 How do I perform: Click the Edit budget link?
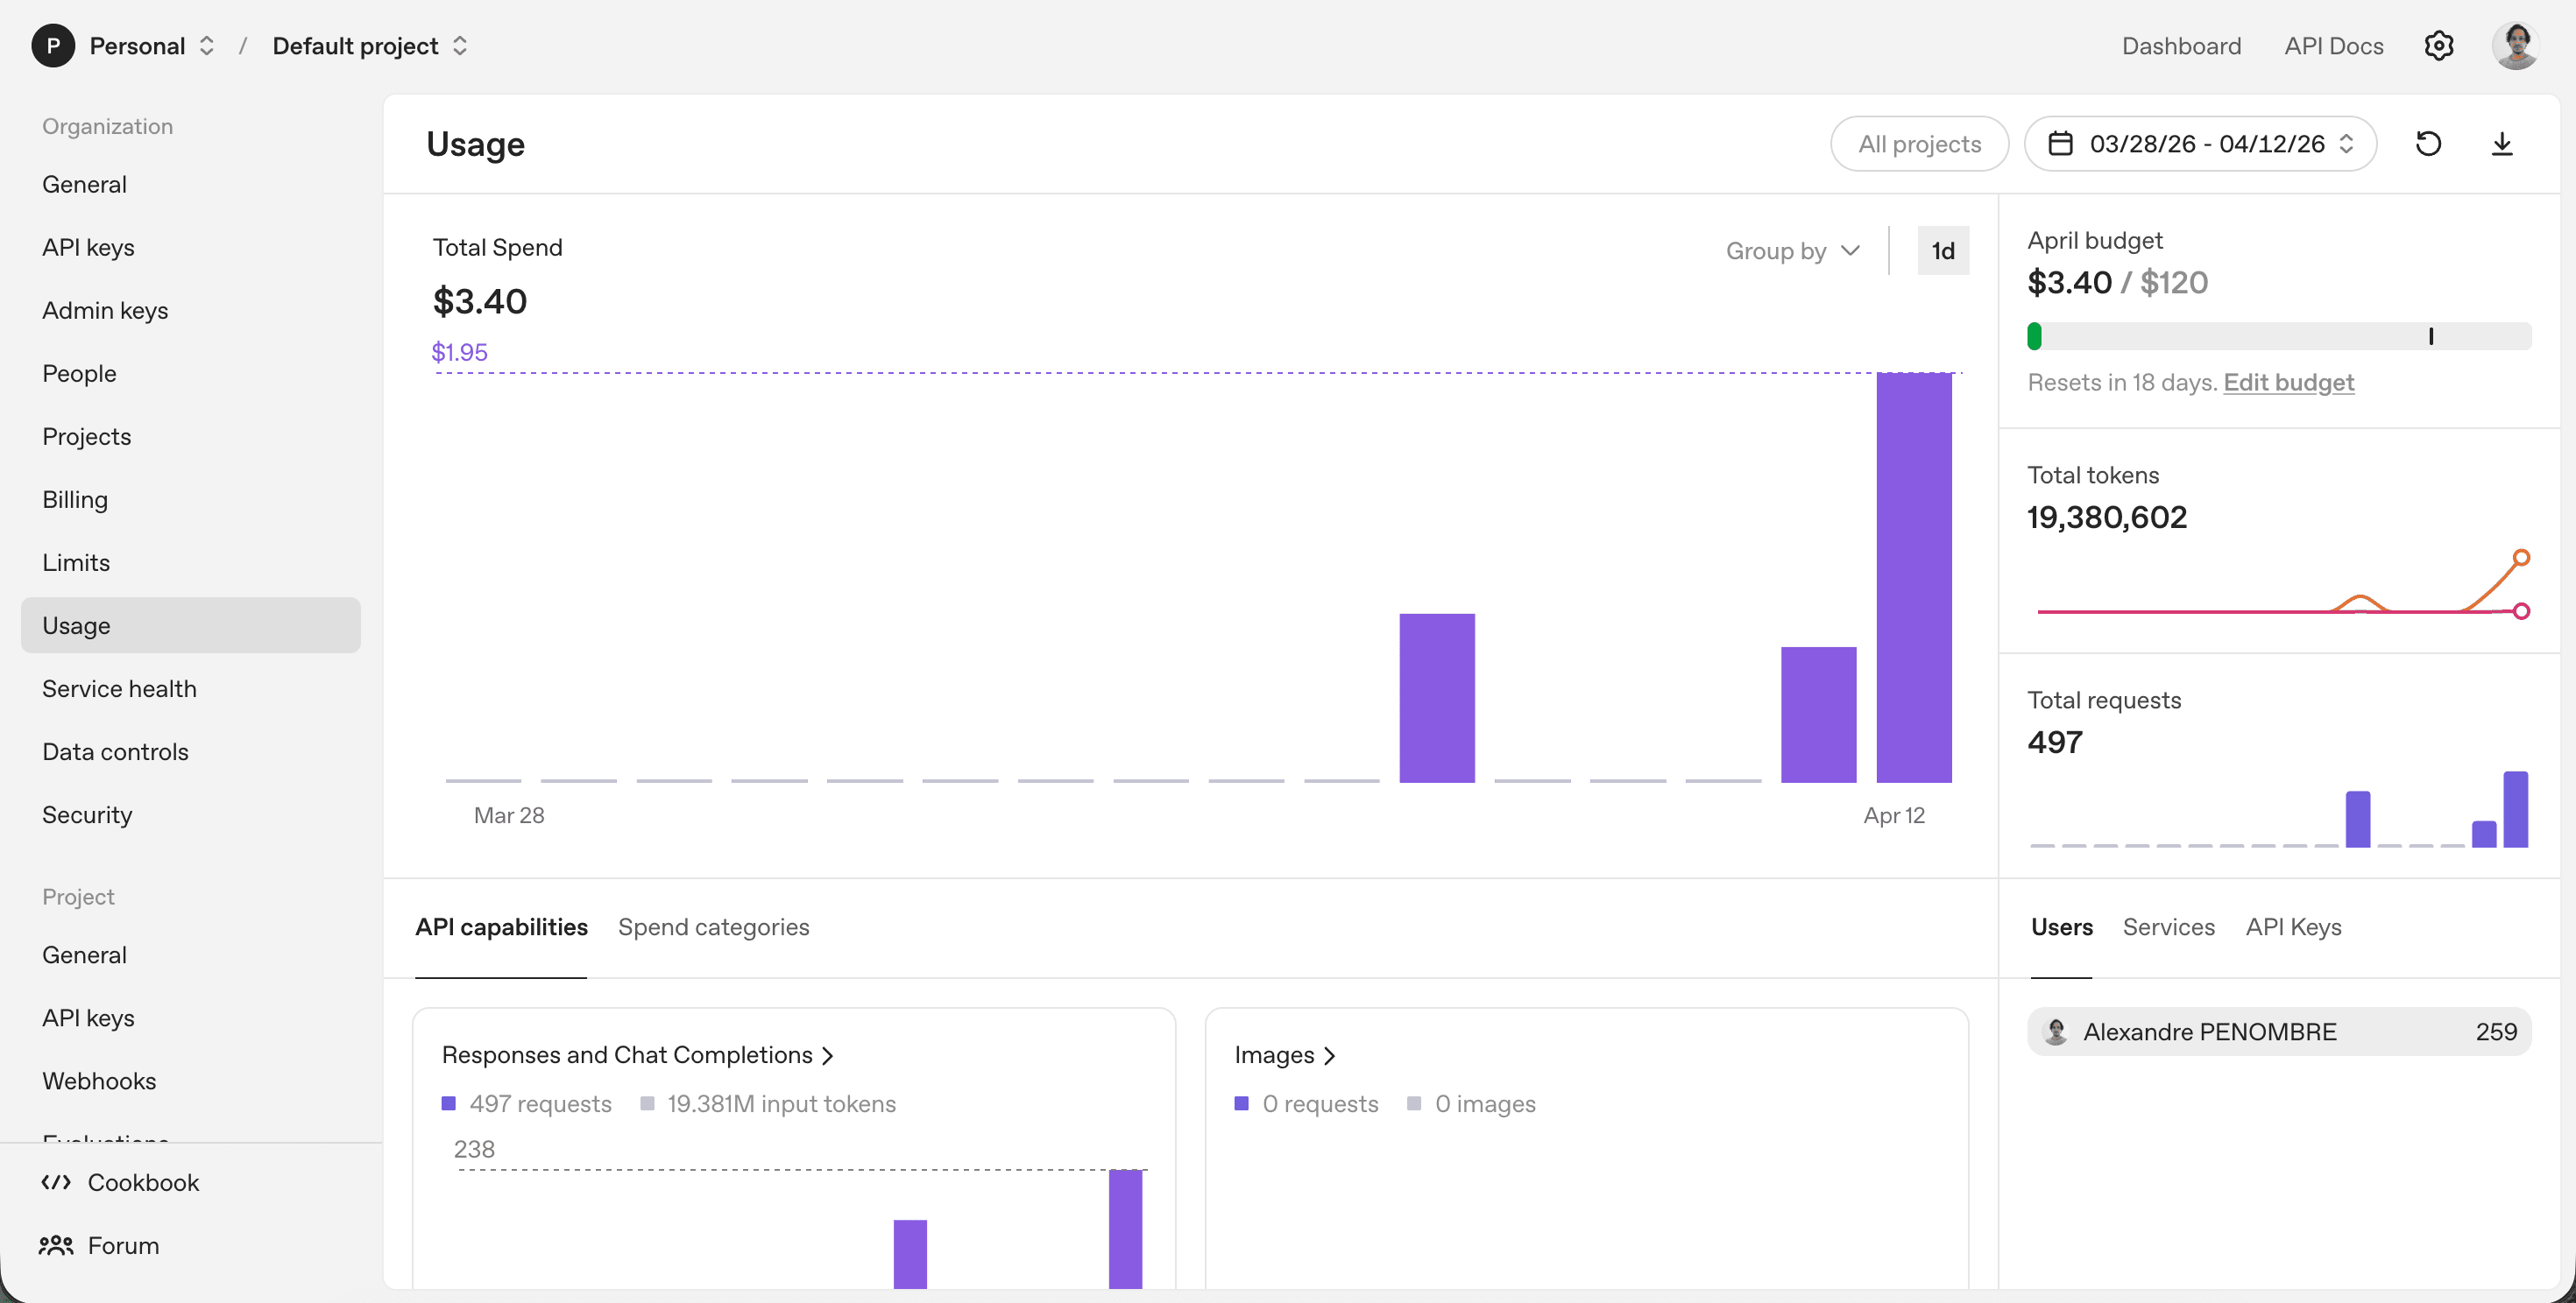(2288, 383)
